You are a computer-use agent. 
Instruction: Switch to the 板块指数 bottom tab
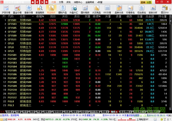[x=58, y=112]
